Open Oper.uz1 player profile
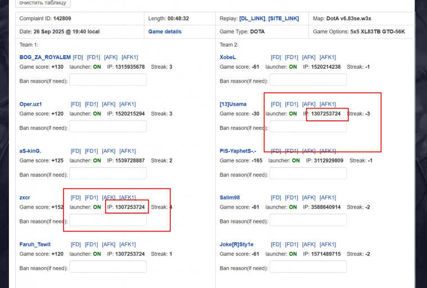The image size is (427, 288). (30, 104)
